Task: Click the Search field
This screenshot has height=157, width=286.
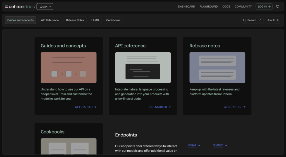Action: [252, 20]
